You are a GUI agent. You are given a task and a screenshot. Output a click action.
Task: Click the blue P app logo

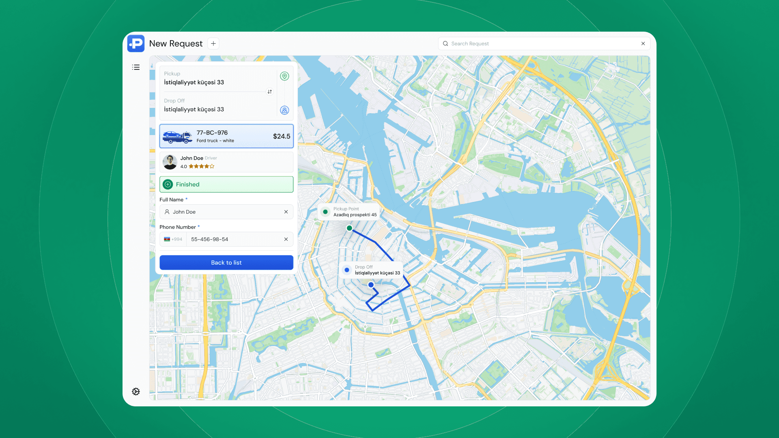(x=136, y=43)
